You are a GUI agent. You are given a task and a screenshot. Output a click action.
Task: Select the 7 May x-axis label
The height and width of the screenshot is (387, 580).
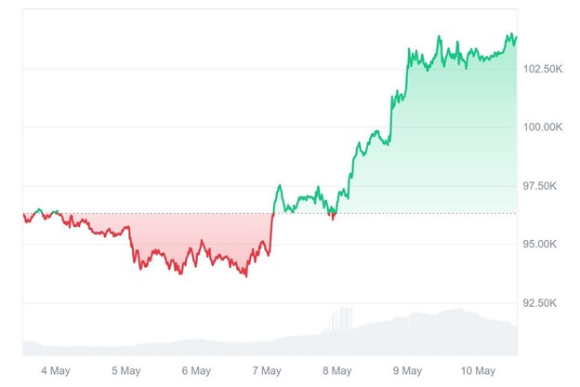(267, 370)
